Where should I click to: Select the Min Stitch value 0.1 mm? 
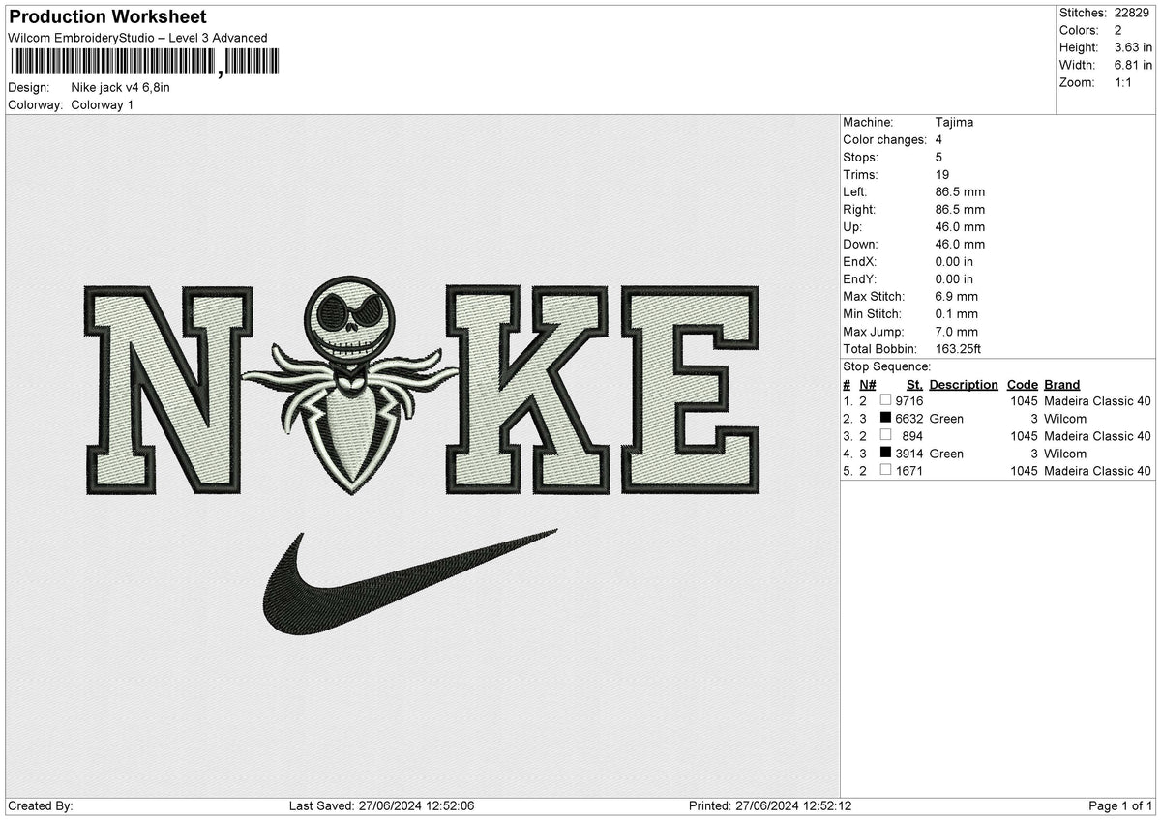click(957, 314)
